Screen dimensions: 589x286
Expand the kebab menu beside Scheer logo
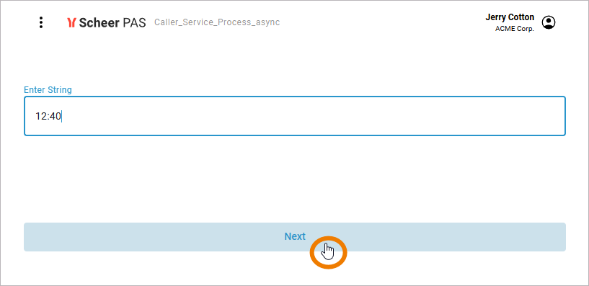41,22
